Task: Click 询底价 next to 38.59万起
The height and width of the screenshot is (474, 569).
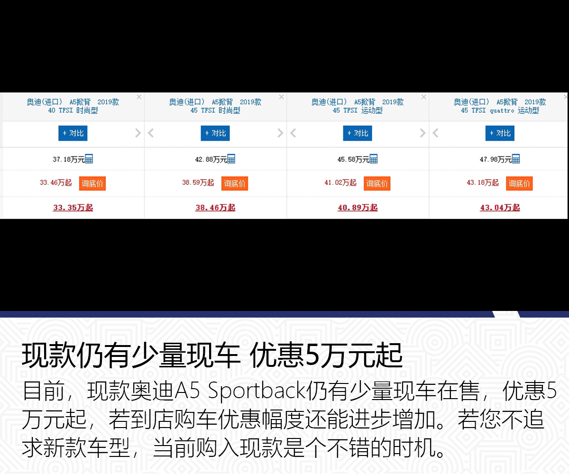Action: tap(235, 183)
